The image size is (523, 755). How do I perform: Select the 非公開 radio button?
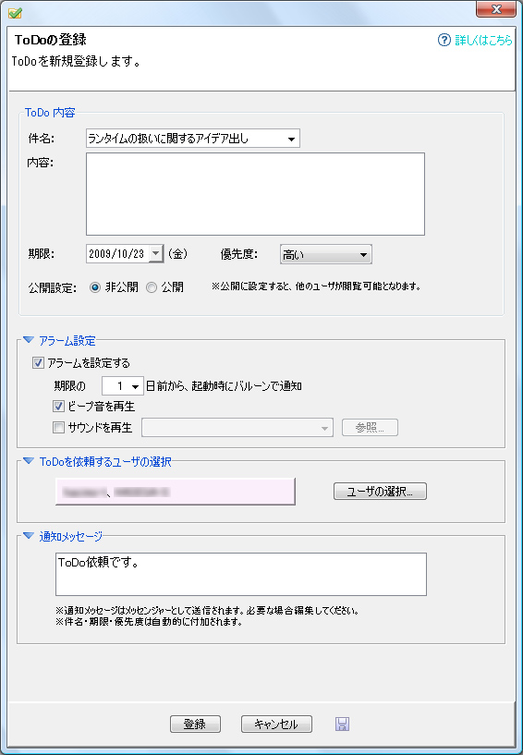[95, 287]
